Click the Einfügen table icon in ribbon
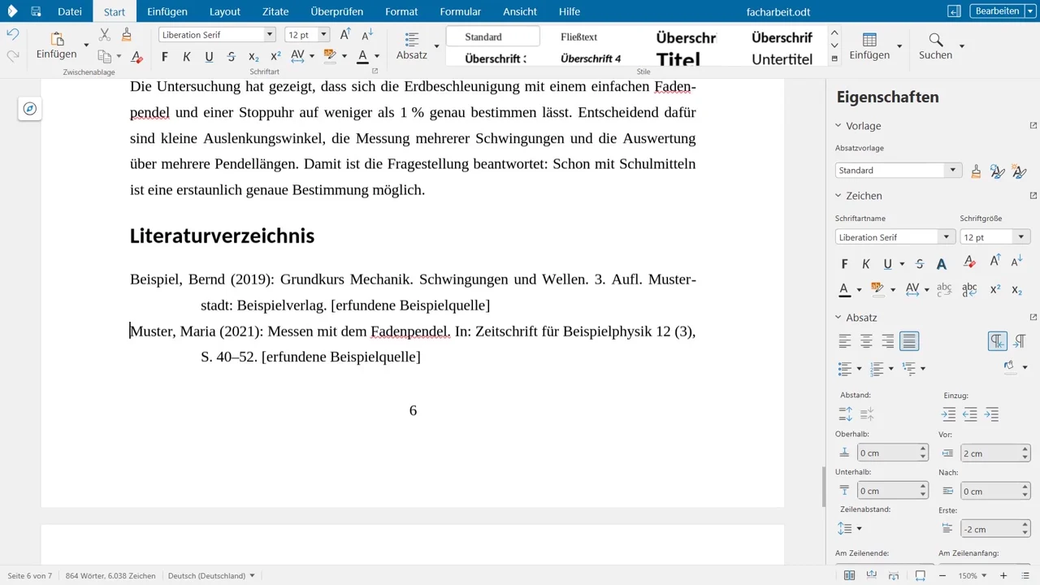Viewport: 1040px width, 585px height. (x=869, y=40)
